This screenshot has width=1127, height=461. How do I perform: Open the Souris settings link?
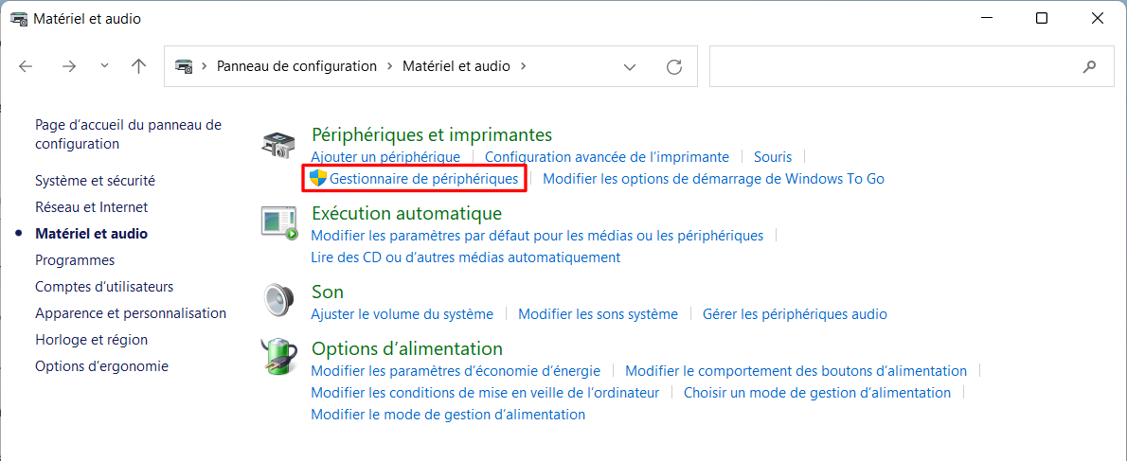773,156
